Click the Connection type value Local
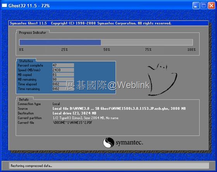Image resolution: width=217 pixels, height=172 pixels. coord(56,104)
